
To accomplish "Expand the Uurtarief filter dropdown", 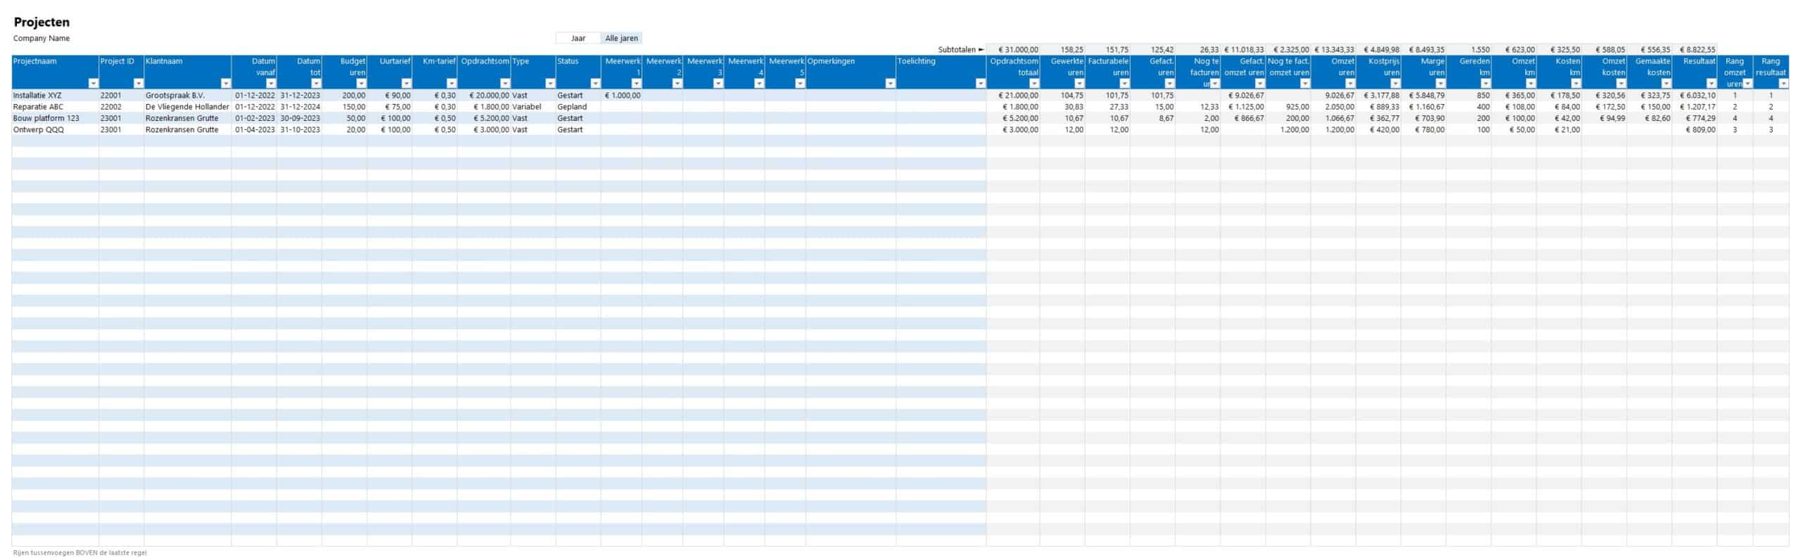I will tap(406, 84).
